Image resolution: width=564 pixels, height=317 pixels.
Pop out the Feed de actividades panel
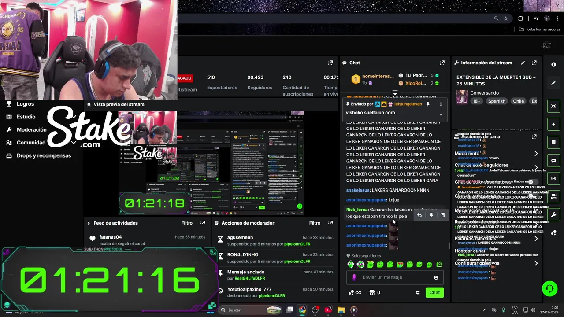pos(203,223)
